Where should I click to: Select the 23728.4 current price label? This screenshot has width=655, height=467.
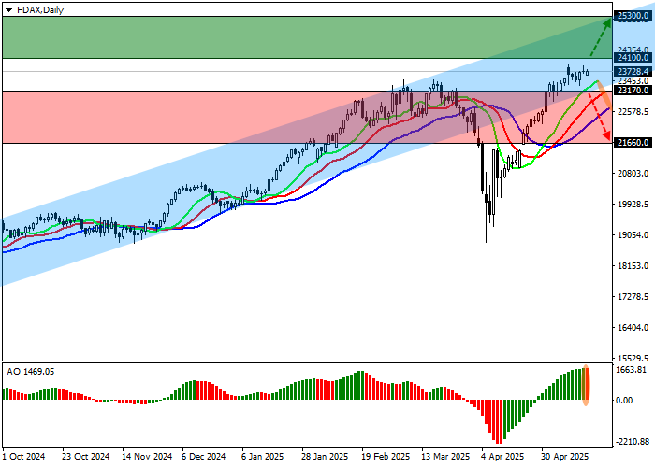point(633,71)
